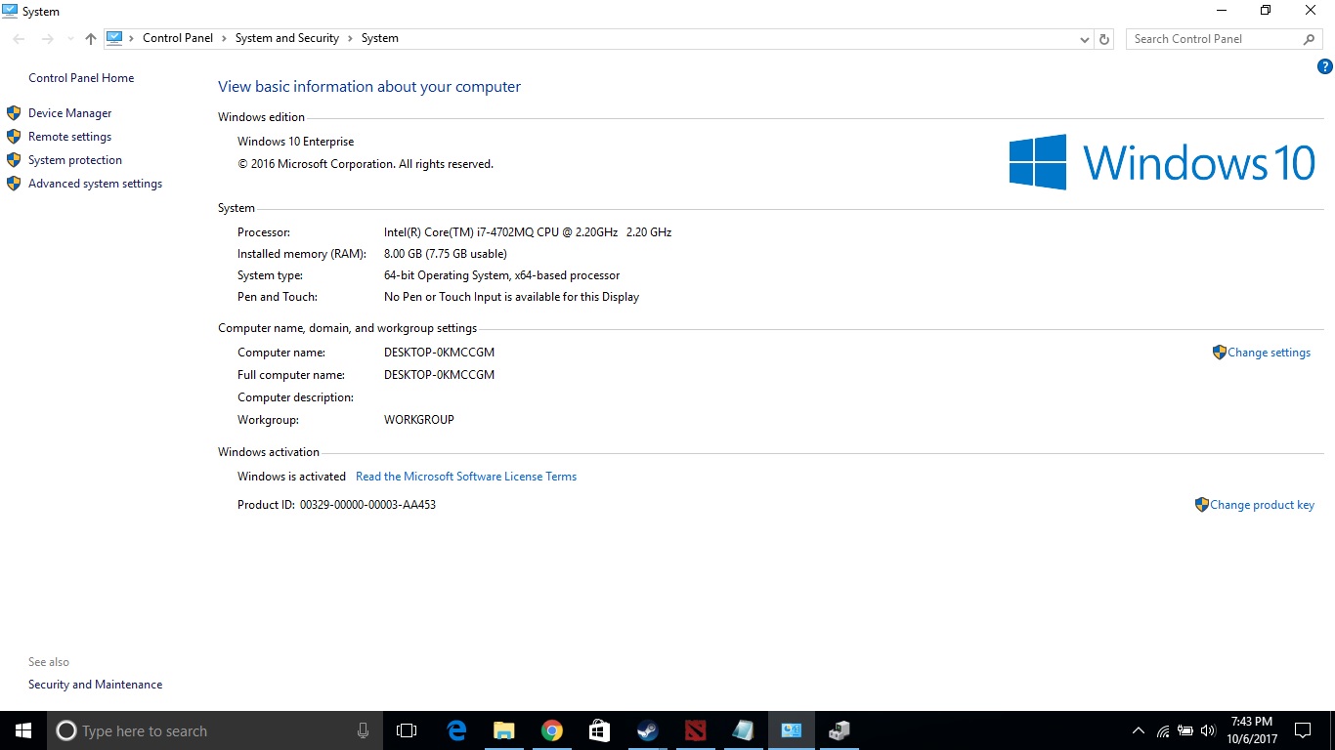Click the search magnifier icon
The width and height of the screenshot is (1335, 750).
click(x=1310, y=39)
